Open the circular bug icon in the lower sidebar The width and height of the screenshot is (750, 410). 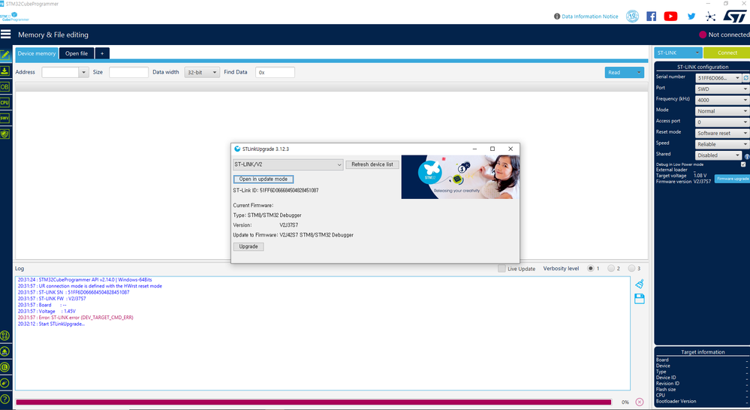[x=5, y=351]
